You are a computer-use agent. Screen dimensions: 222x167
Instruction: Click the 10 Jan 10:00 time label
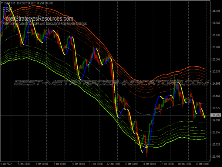[78, 164]
